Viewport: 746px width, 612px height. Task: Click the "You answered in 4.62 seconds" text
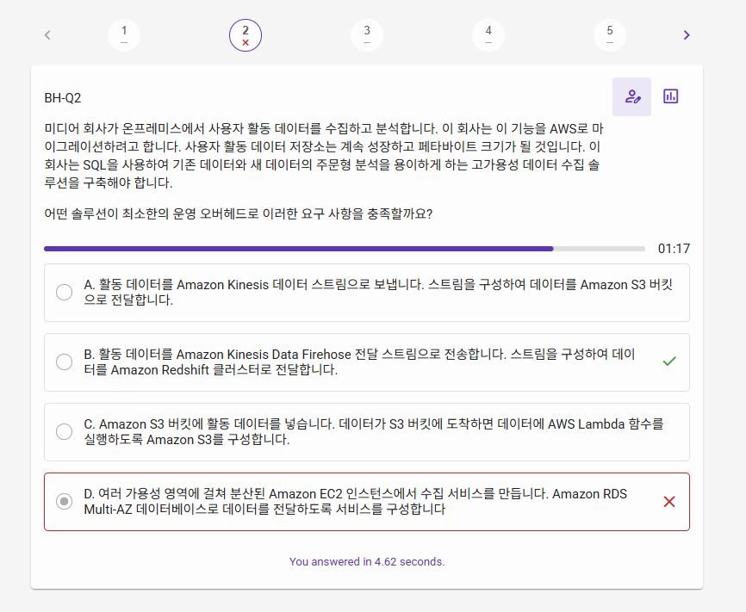coord(367,561)
